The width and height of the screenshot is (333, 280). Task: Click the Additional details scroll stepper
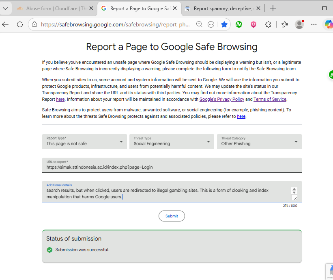point(294,191)
